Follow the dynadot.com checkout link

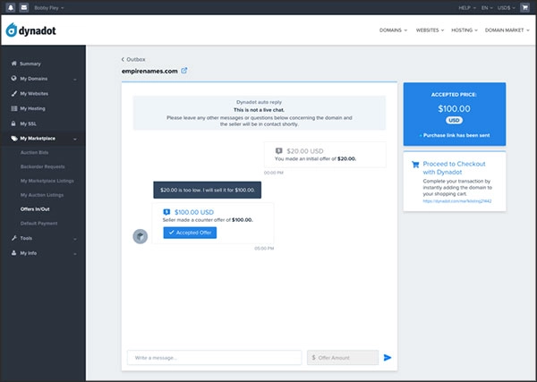[453, 202]
